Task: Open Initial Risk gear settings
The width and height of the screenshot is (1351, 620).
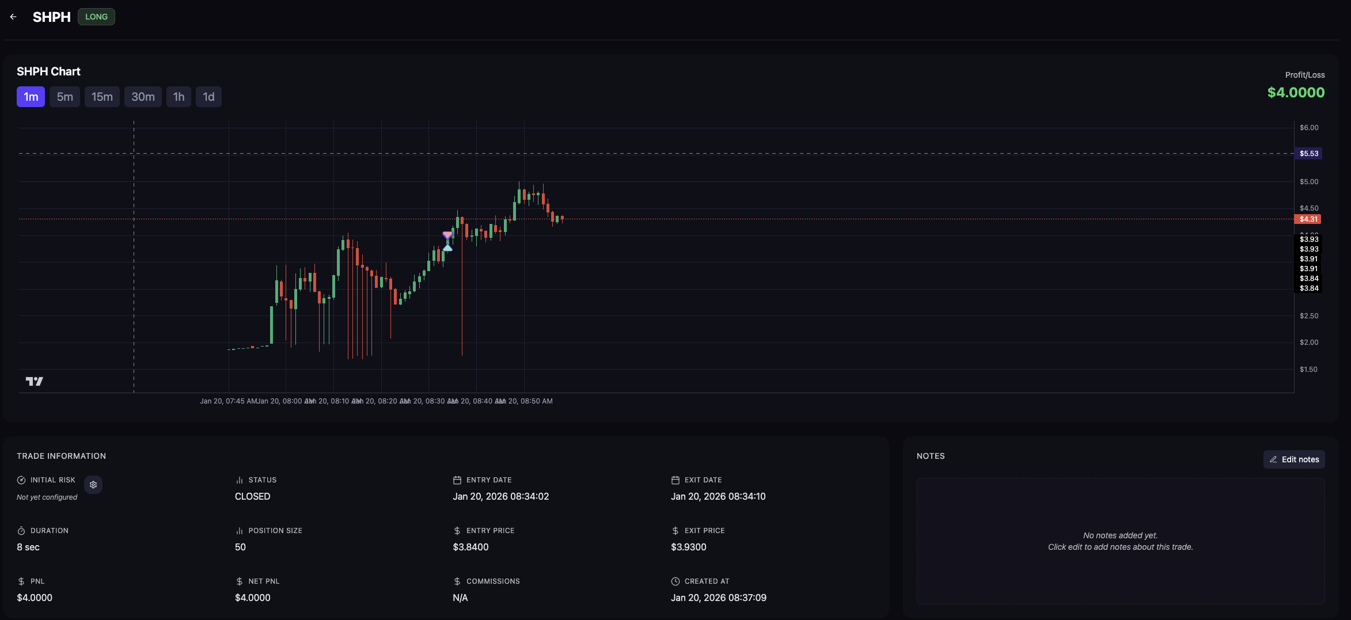Action: point(93,485)
